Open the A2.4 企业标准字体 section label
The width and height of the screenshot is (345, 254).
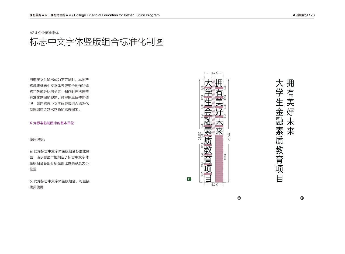(x=45, y=32)
